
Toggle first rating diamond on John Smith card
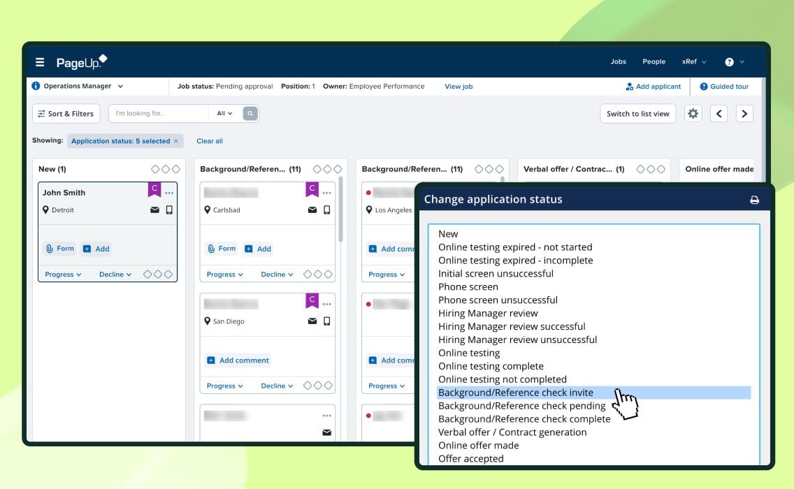(x=147, y=275)
